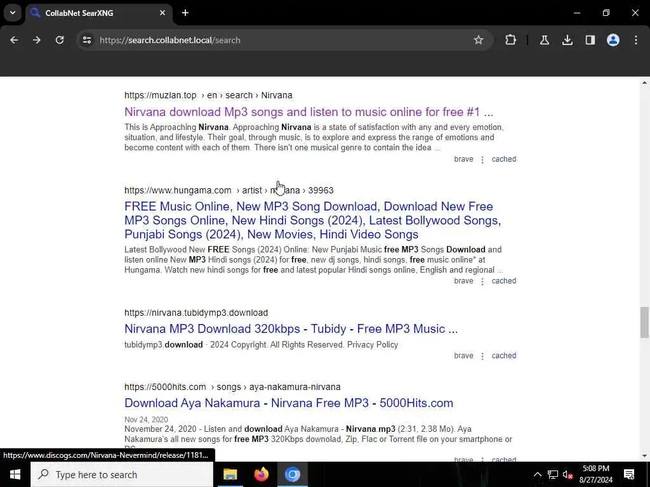Close the CollabNet SearXNG tab
The image size is (650, 487).
162,13
